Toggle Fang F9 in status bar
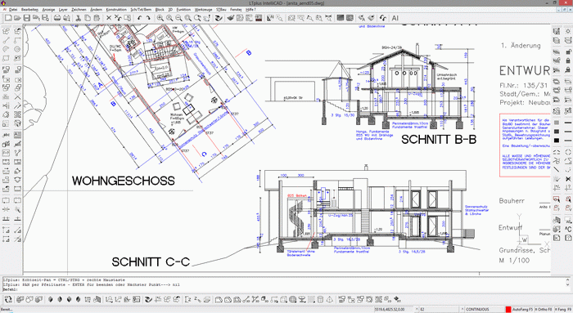 563,310
